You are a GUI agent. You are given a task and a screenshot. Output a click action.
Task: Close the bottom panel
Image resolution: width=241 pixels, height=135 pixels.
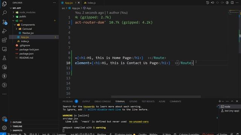coord(237,101)
